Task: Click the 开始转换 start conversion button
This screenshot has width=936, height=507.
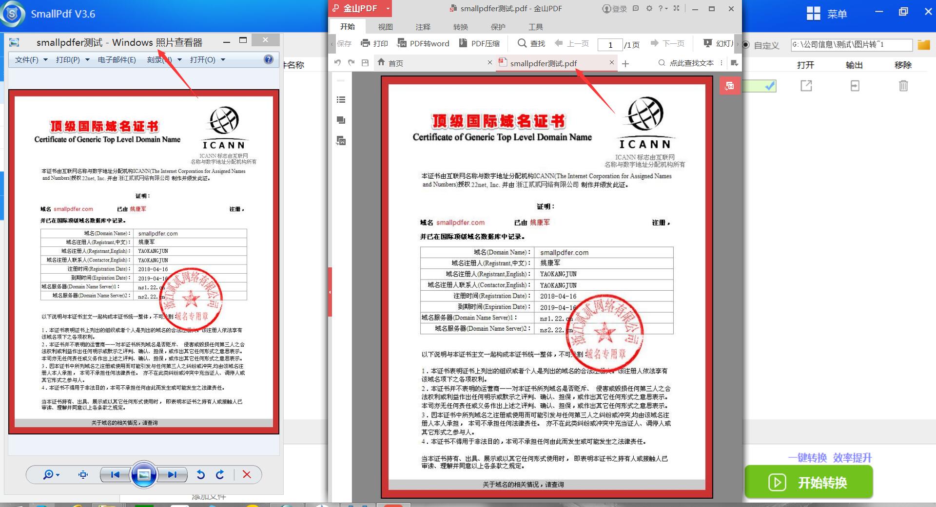Action: [x=808, y=482]
